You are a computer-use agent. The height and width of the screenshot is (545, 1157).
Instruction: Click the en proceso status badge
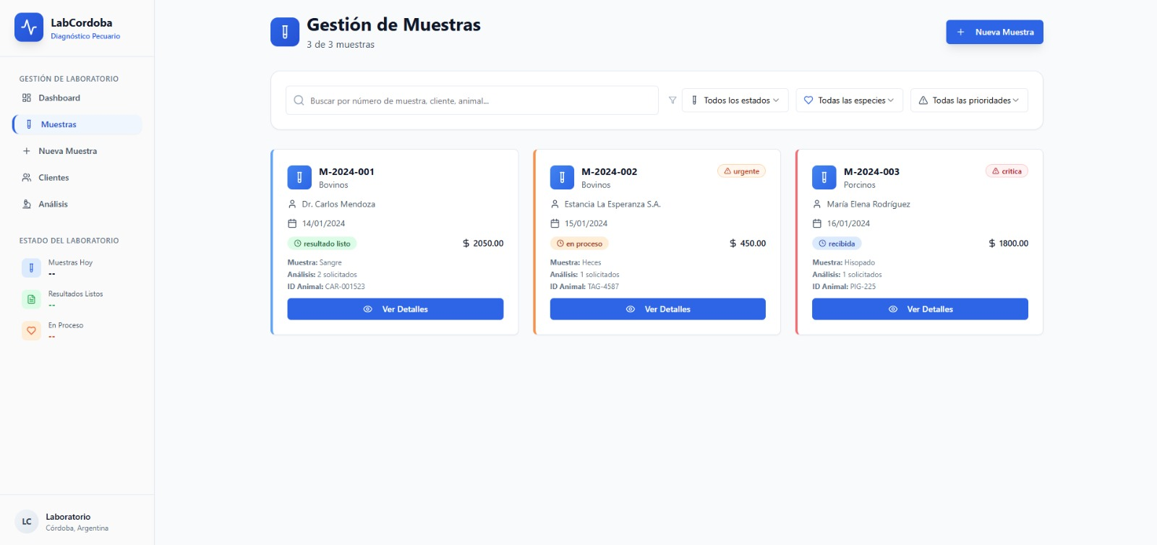(x=579, y=244)
